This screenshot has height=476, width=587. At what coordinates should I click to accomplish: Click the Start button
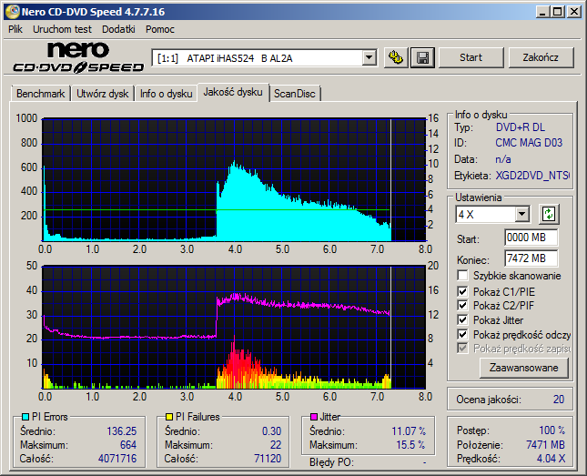click(471, 57)
